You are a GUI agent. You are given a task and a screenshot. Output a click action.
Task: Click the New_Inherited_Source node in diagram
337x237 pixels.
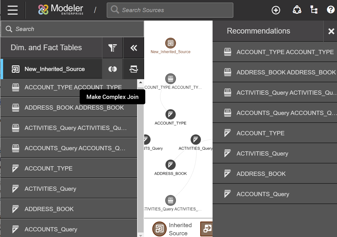coord(170,43)
